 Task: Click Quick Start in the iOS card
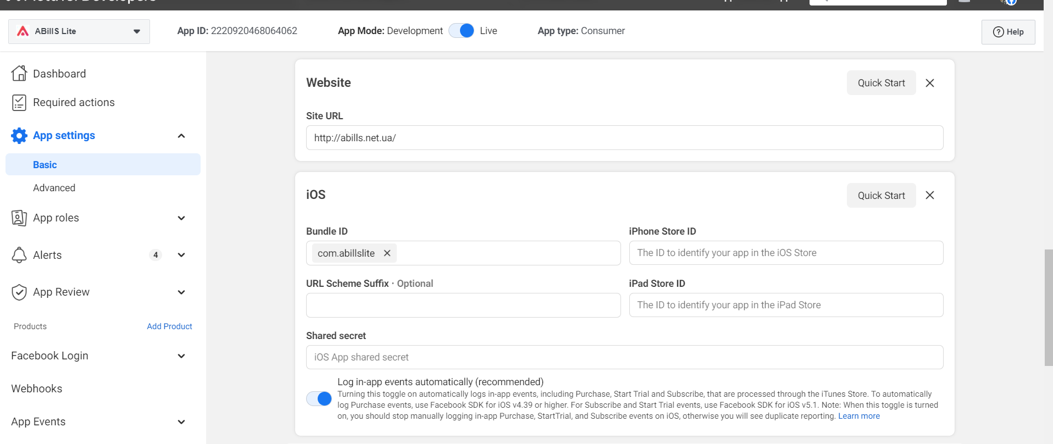click(881, 196)
